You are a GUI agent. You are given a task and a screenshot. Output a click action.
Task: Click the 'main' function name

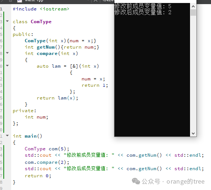click(x=31, y=136)
